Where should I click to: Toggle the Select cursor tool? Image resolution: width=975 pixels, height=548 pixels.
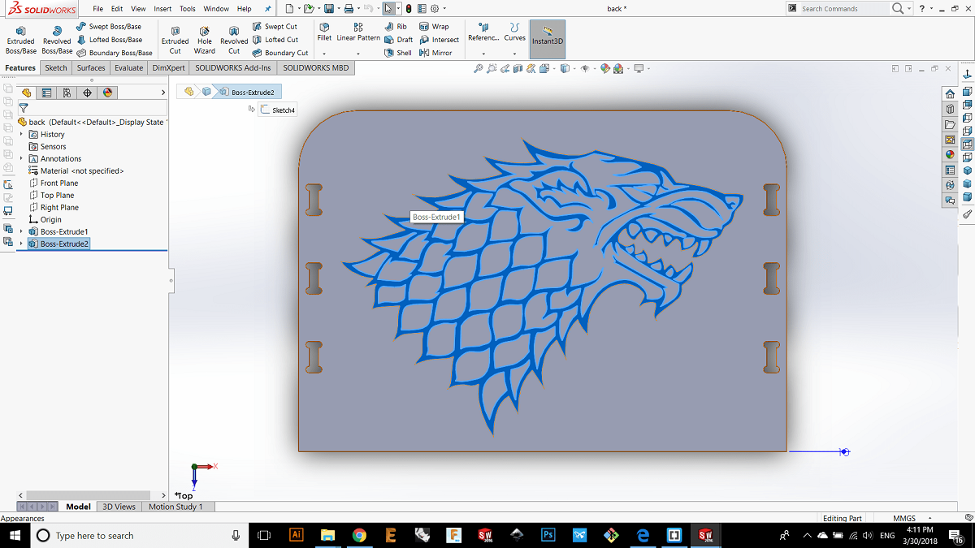tap(388, 9)
